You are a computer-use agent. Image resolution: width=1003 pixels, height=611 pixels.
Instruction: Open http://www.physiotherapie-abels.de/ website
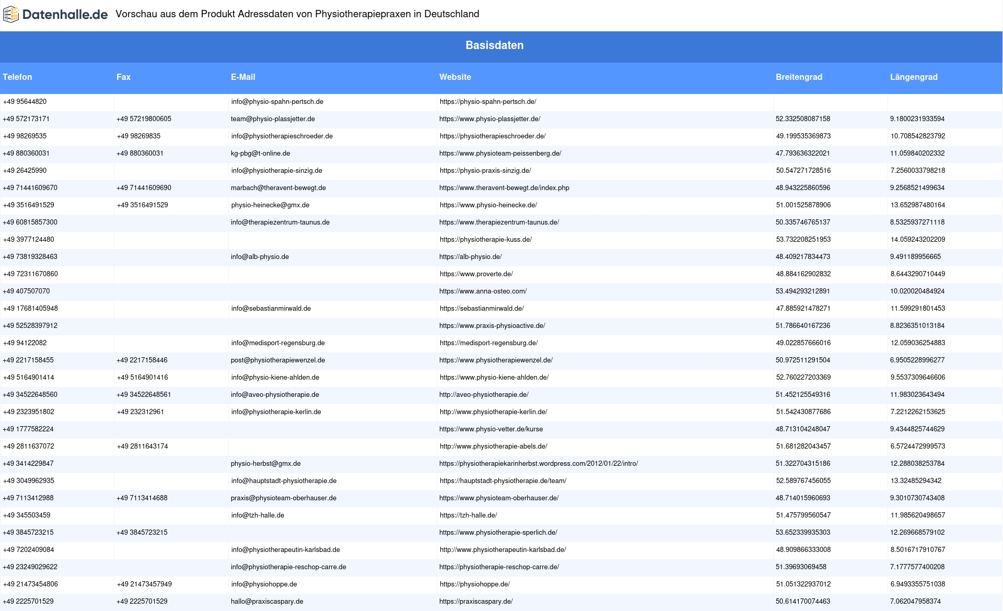(494, 446)
